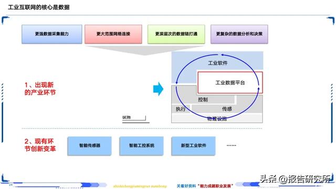Click the page number 24

(10, 184)
